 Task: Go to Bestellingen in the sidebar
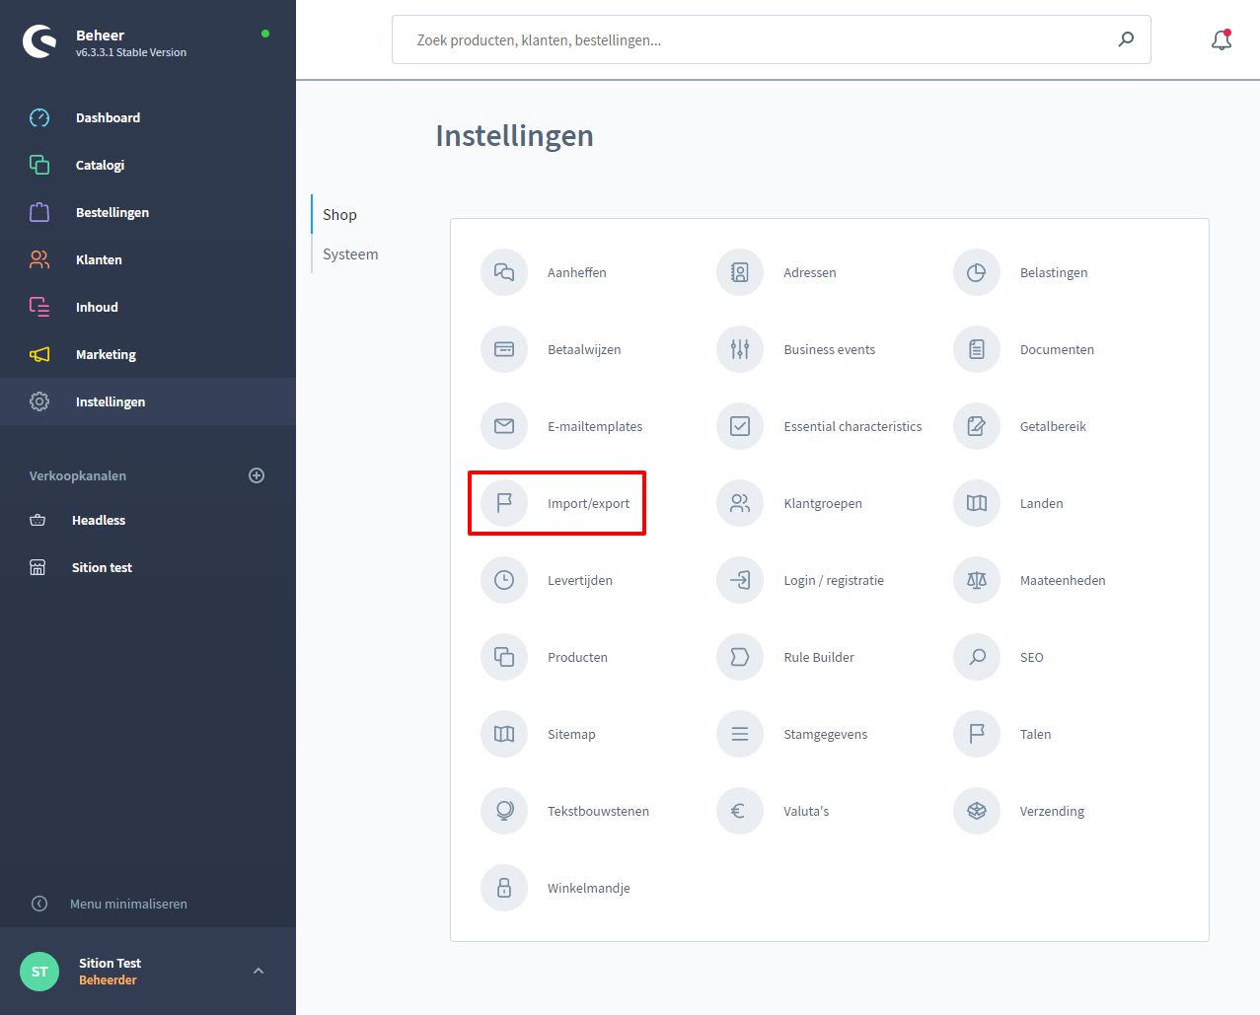(112, 212)
